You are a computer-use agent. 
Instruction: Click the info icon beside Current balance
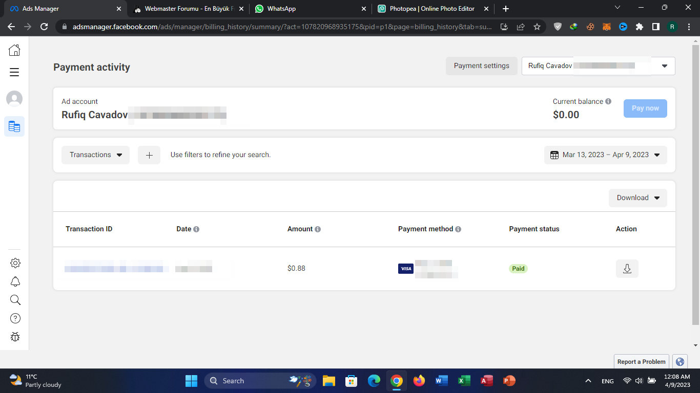tap(608, 101)
